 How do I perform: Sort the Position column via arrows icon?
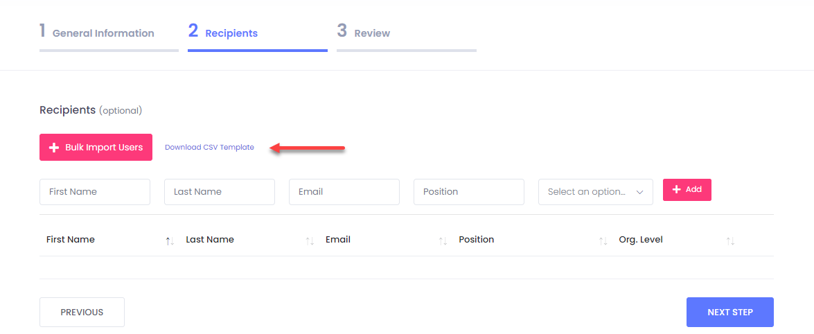tap(603, 240)
